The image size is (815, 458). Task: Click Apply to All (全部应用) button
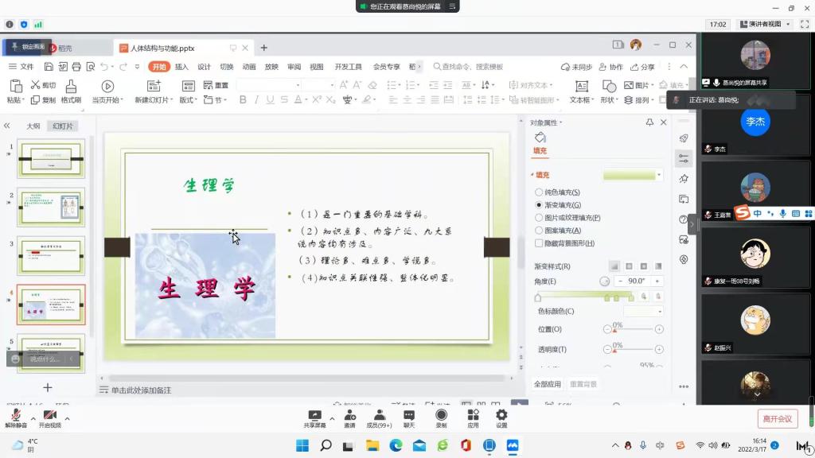pyautogui.click(x=547, y=384)
